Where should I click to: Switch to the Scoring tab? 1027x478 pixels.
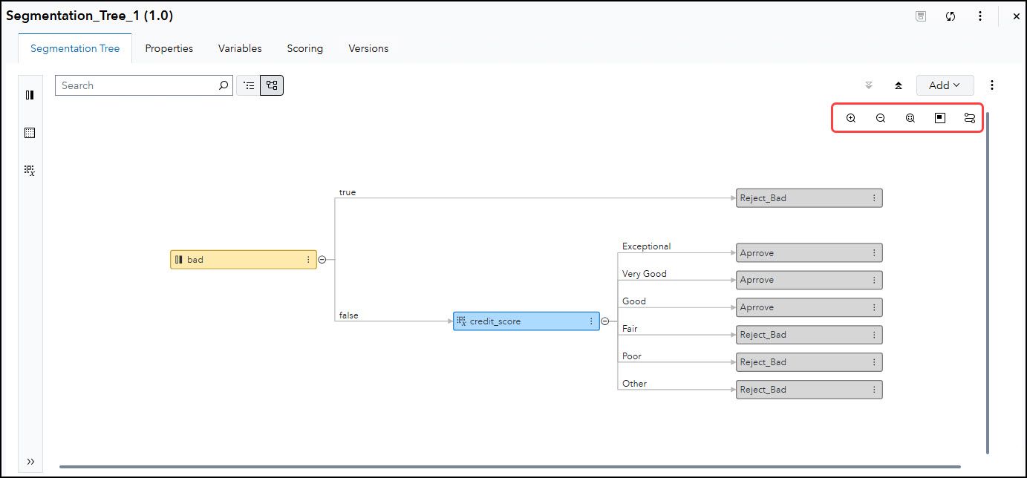click(x=304, y=48)
